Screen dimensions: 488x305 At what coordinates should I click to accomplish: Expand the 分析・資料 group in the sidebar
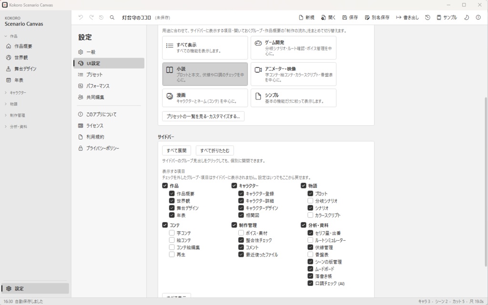point(35,127)
